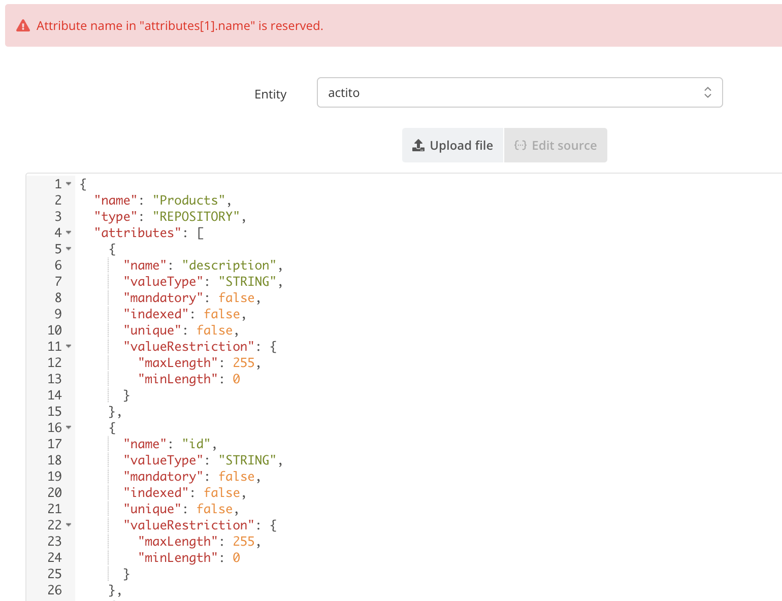
Task: Click the "minLength" key on line 24
Action: (x=178, y=558)
